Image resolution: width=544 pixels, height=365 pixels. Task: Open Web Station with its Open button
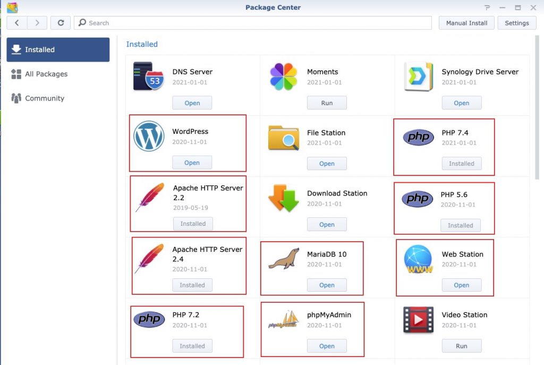pos(462,285)
